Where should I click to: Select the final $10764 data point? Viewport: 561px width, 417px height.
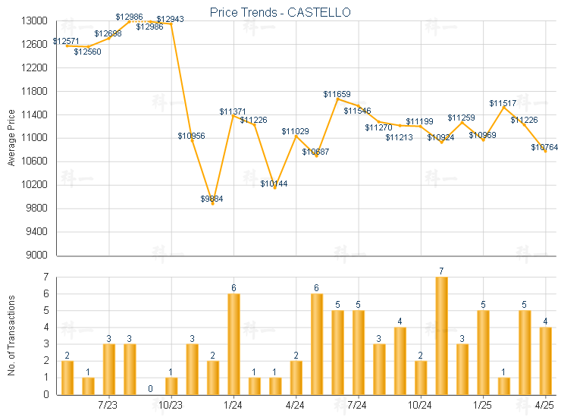click(545, 152)
